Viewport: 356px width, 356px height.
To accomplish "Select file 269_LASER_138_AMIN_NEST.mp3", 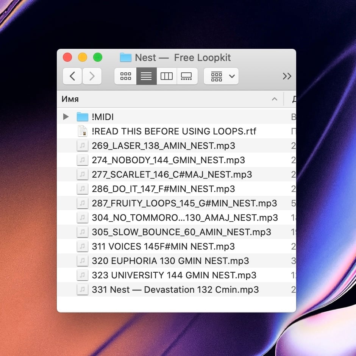I will tap(164, 145).
